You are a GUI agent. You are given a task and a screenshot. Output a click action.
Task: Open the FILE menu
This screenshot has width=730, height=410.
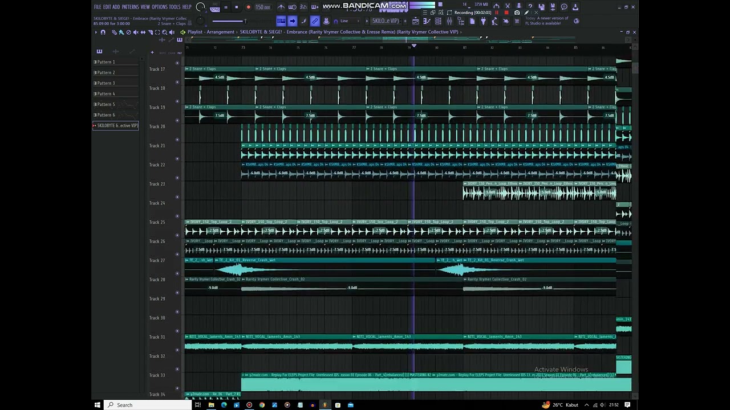(98, 7)
